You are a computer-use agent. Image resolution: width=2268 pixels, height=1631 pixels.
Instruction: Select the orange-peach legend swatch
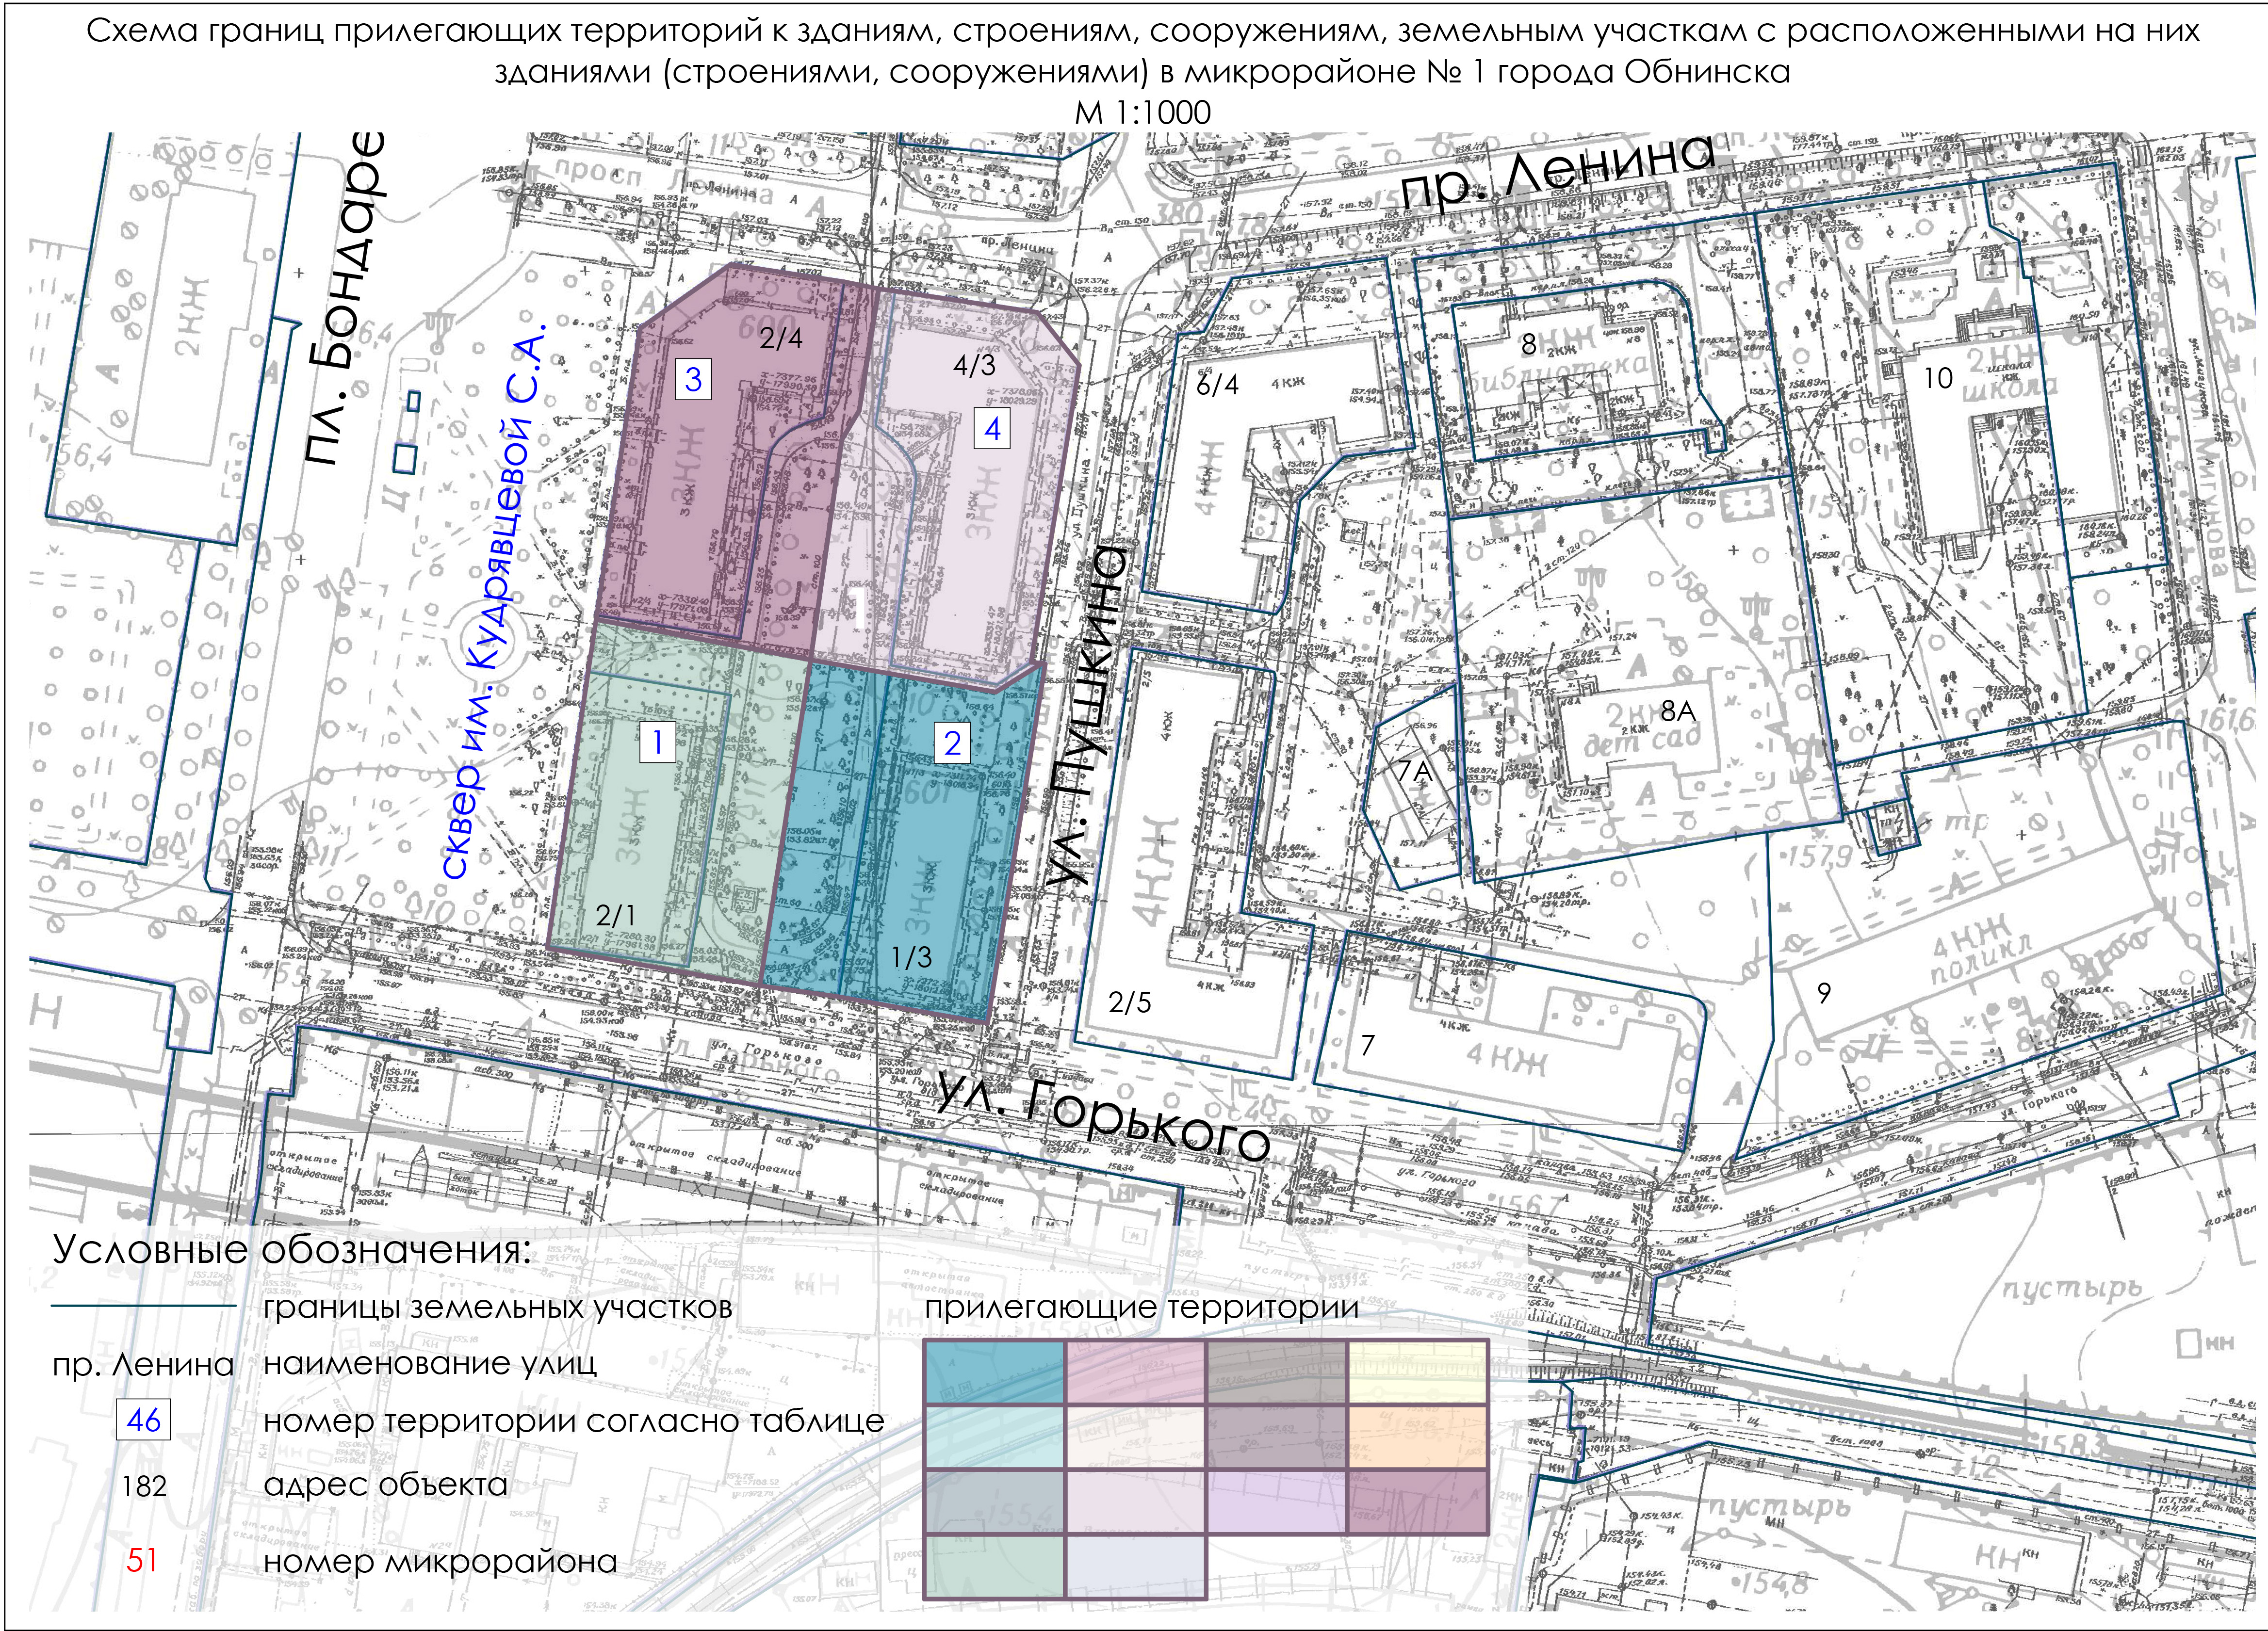click(1417, 1436)
